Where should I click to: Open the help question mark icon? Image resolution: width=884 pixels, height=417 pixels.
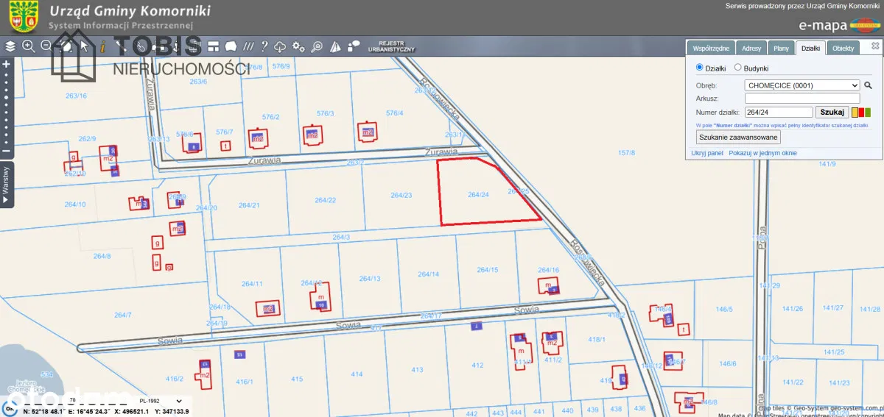tap(264, 46)
